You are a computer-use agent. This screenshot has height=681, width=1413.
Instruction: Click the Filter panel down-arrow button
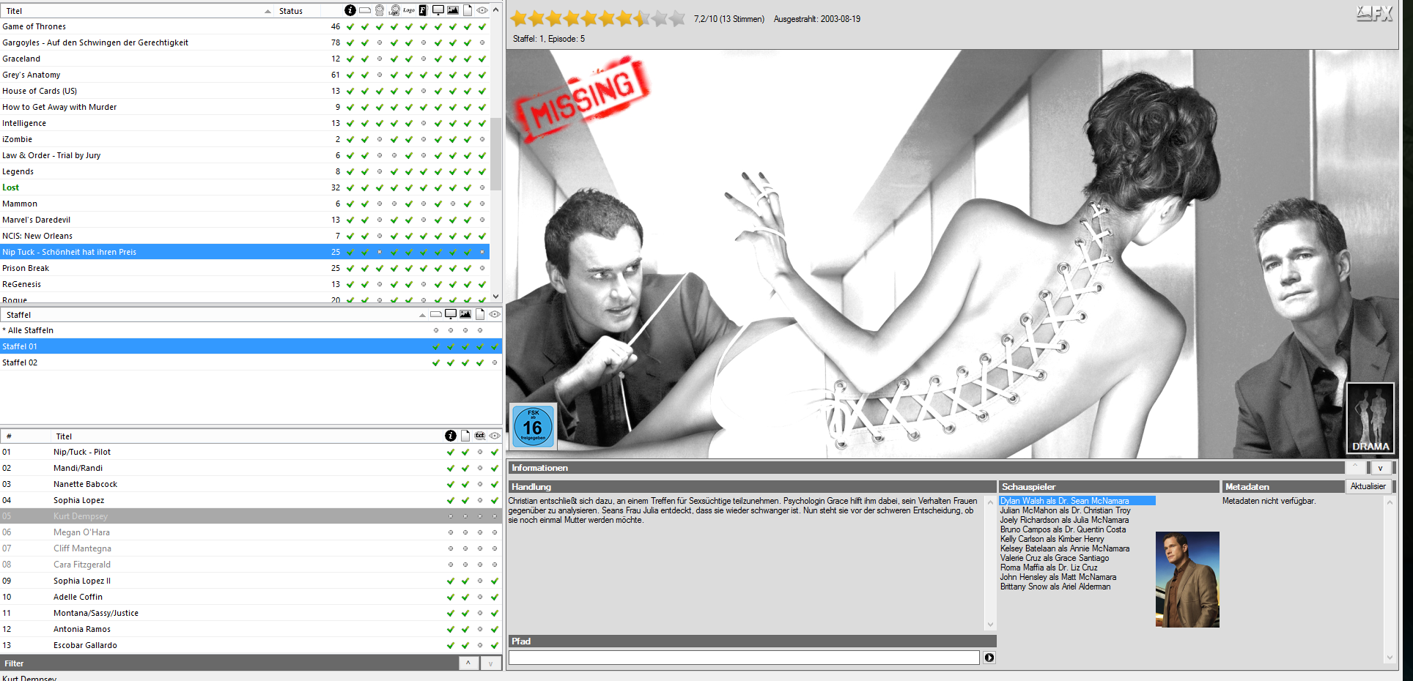(490, 663)
